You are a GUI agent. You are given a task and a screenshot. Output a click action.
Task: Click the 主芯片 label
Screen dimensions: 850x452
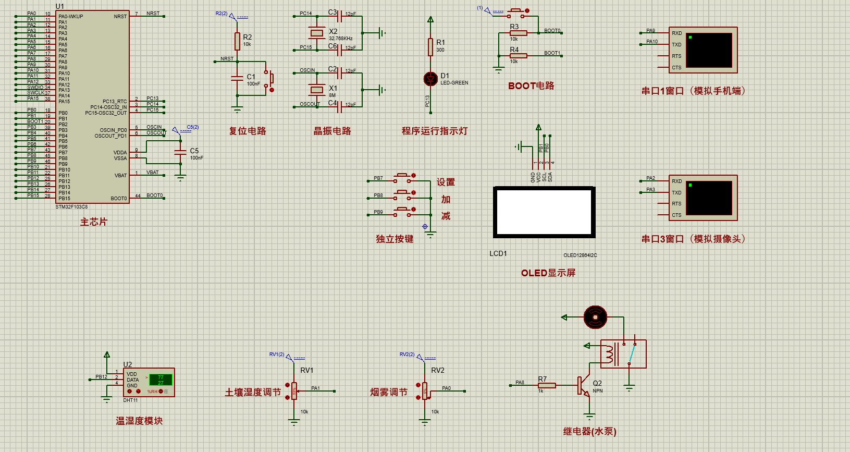coord(94,222)
